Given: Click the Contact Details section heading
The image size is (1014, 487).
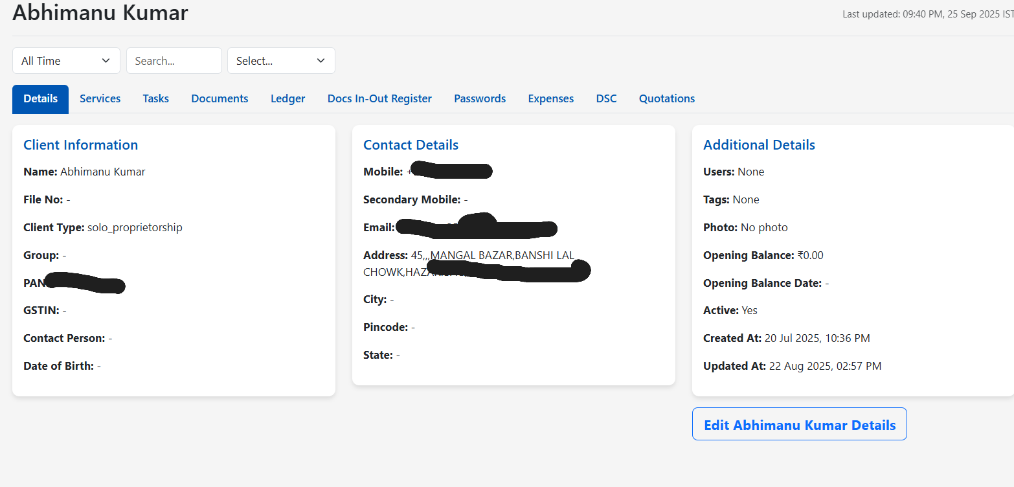Looking at the screenshot, I should point(411,144).
